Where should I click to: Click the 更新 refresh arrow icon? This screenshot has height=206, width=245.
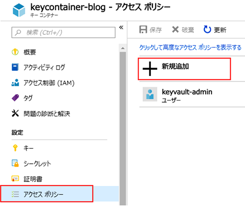tap(207, 29)
